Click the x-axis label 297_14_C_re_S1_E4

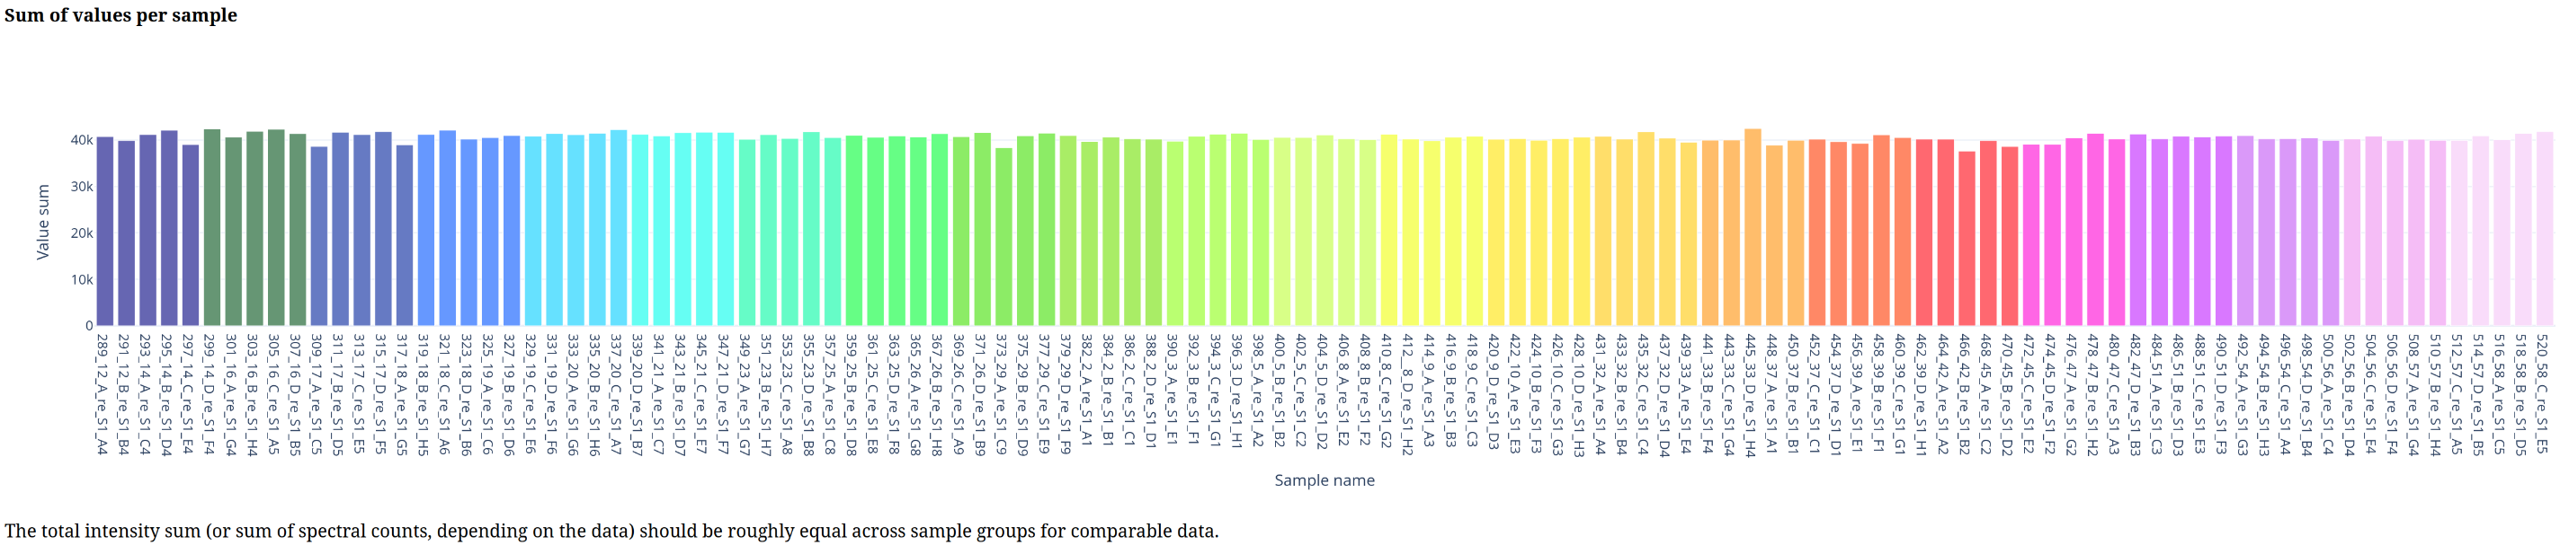point(188,394)
